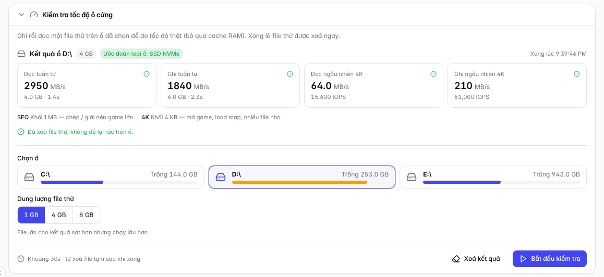The image size is (604, 277).
Task: Click the Trống 144.0 GB label
Action: (x=174, y=174)
